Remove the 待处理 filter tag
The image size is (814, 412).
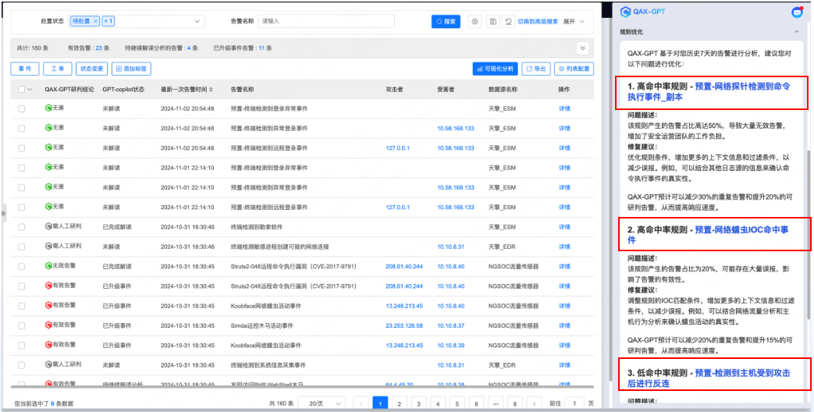coord(95,22)
